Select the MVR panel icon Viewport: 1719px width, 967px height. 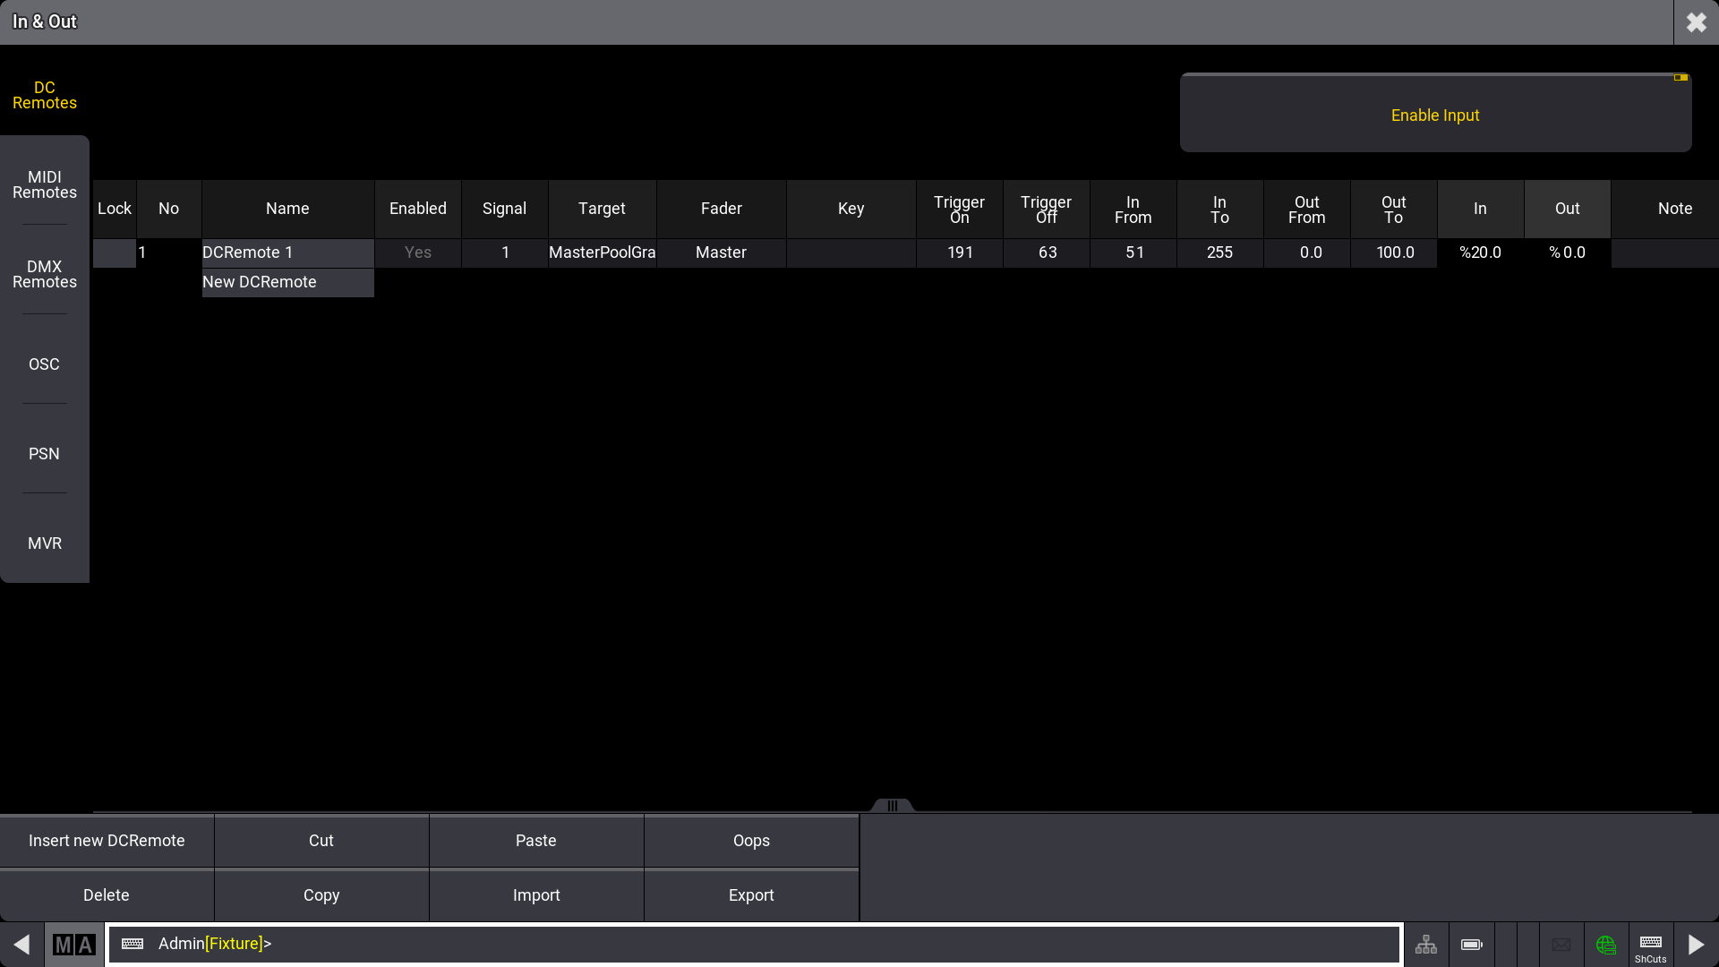[x=45, y=543]
